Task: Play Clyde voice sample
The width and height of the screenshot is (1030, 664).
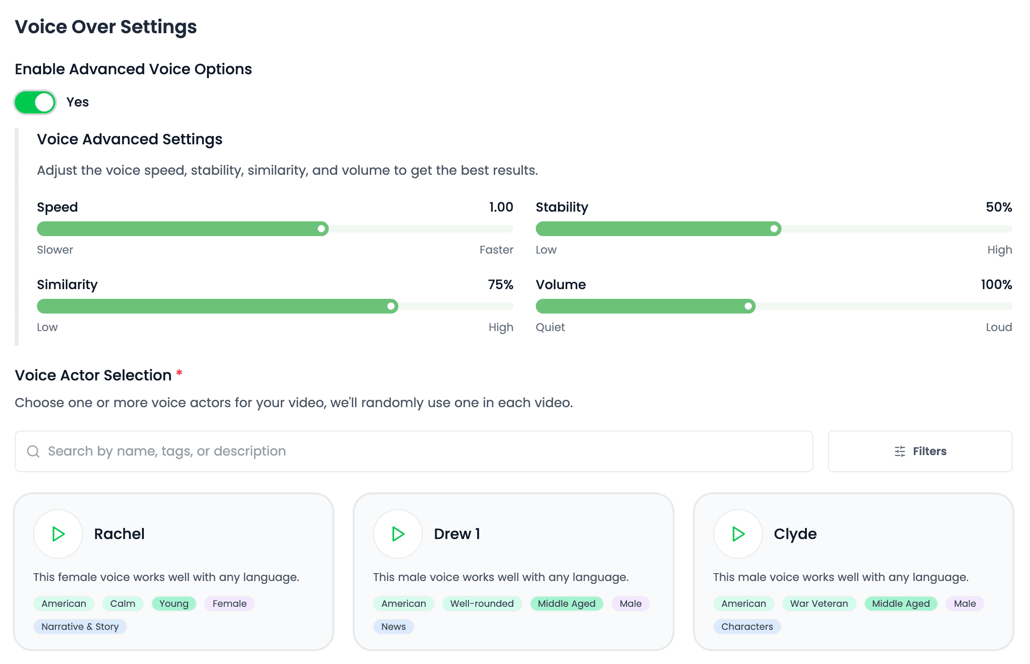Action: [738, 534]
